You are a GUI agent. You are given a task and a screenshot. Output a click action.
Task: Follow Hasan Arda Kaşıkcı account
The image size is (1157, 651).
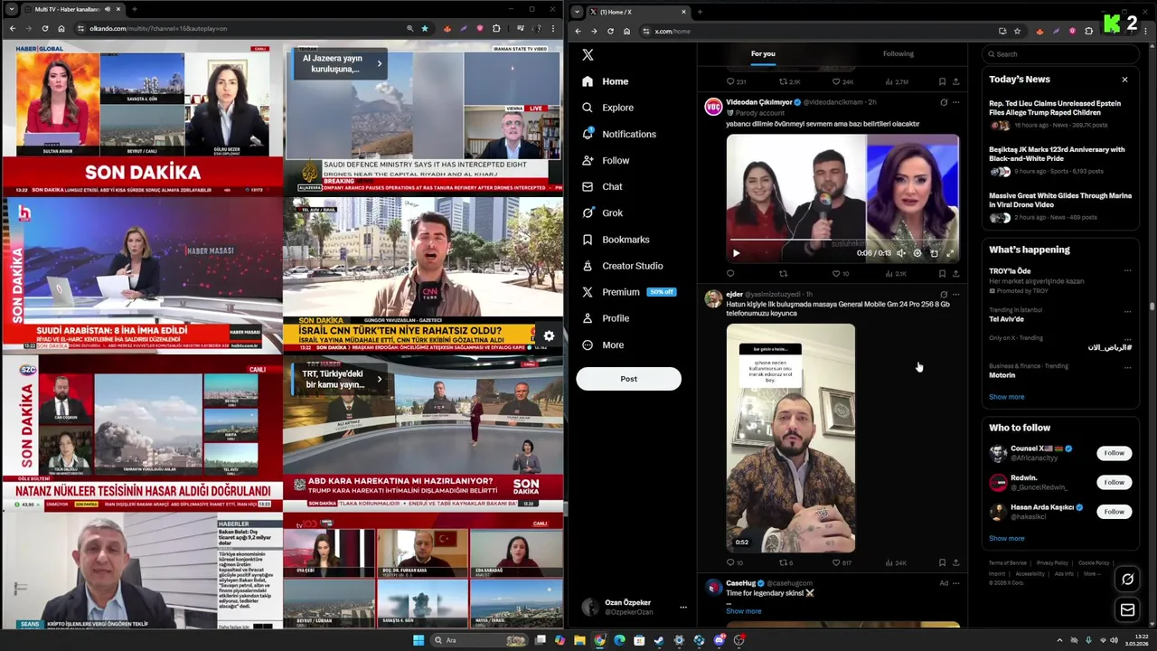coord(1114,512)
